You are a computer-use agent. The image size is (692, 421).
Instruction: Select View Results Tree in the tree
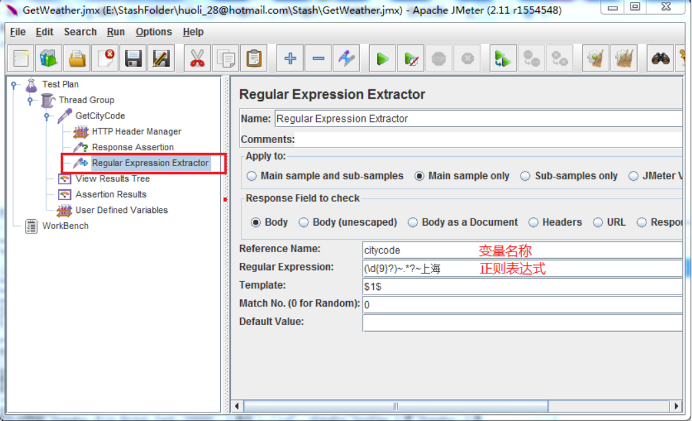click(x=112, y=179)
